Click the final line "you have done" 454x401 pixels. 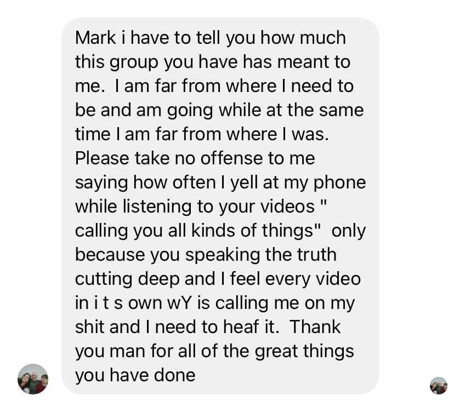point(135,376)
